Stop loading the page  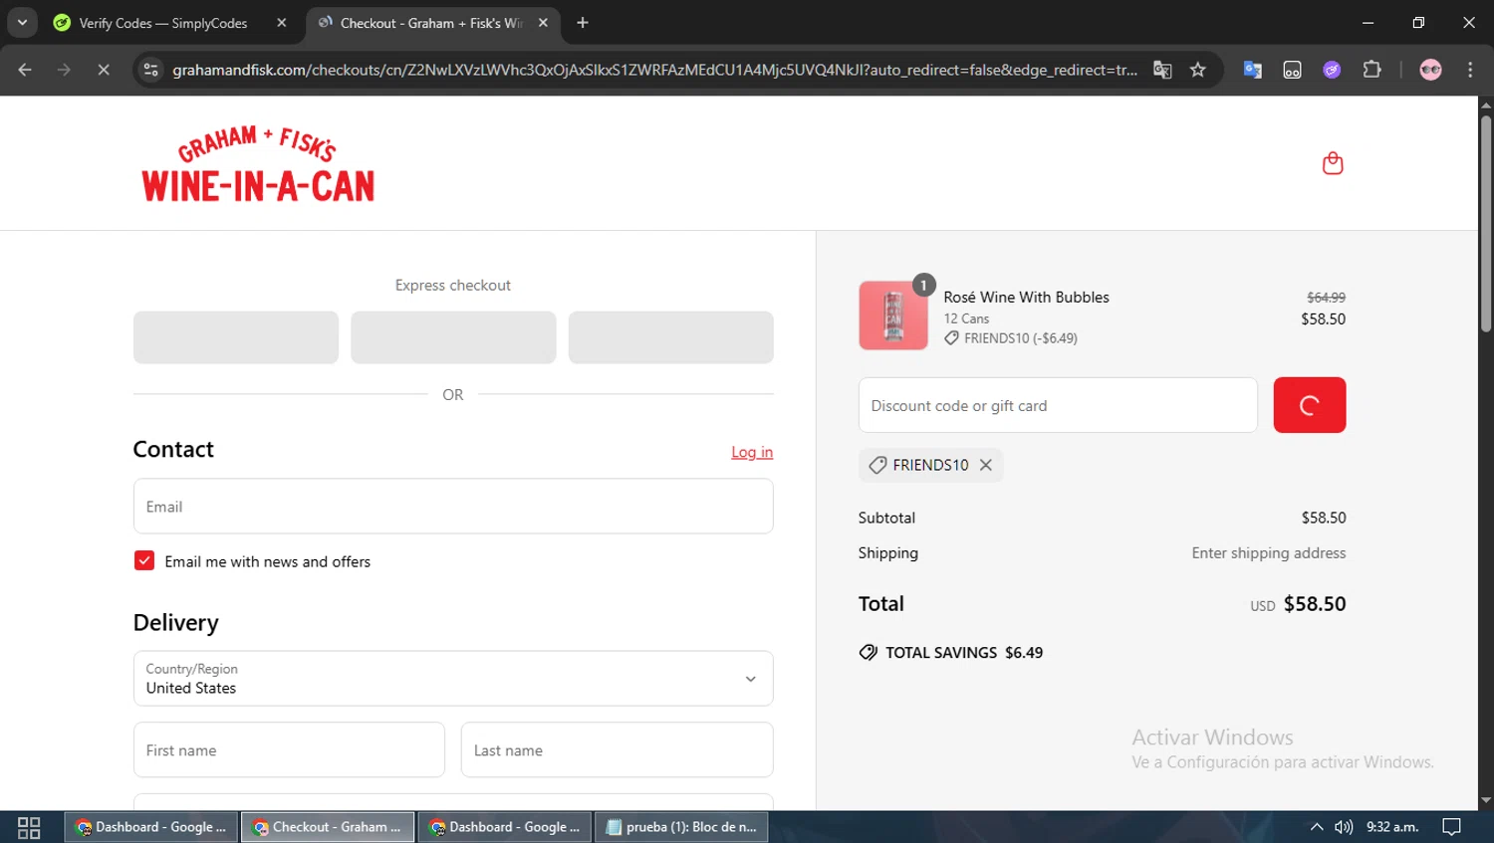pos(103,70)
